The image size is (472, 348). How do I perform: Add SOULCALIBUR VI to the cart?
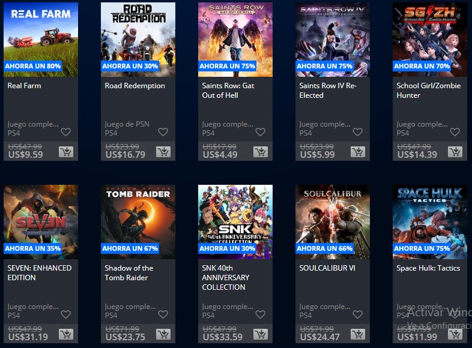358,334
